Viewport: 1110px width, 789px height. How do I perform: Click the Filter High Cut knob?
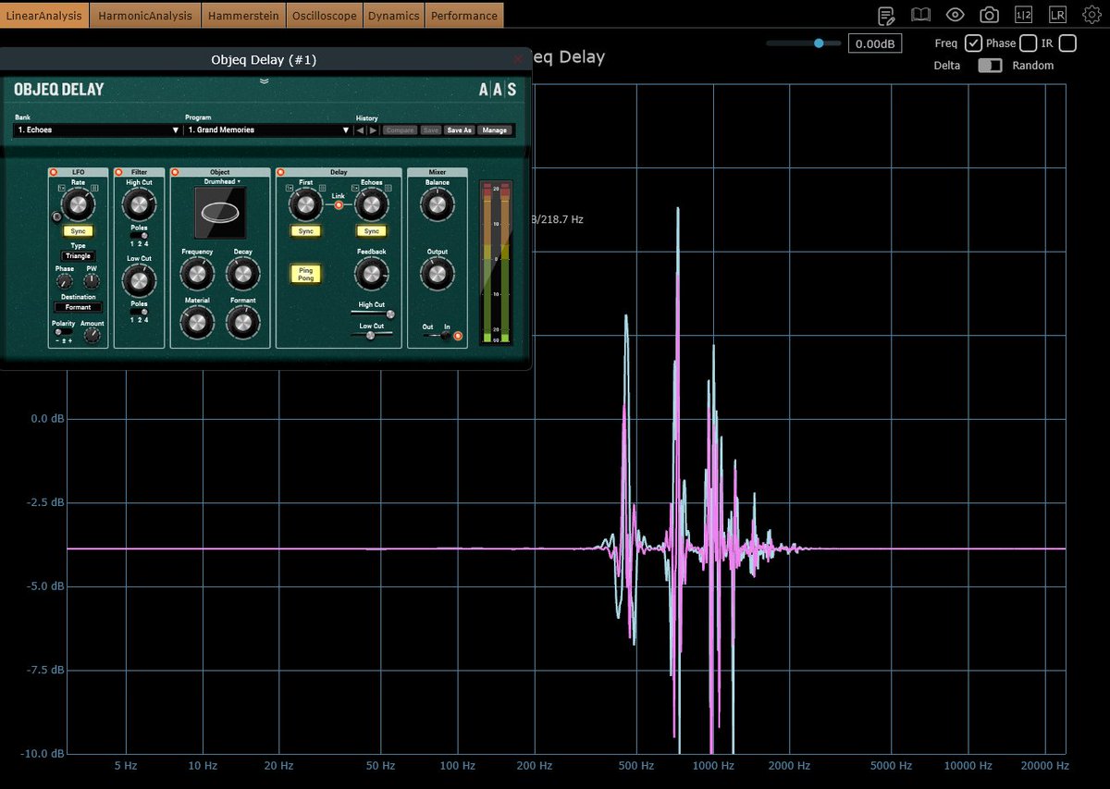pyautogui.click(x=139, y=203)
